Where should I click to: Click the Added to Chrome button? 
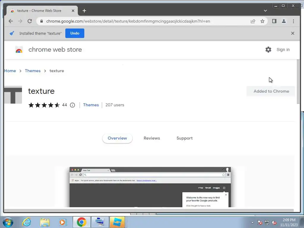pyautogui.click(x=271, y=91)
